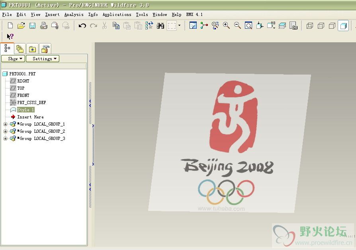Select the Model Tree navigator tab
The image size is (356, 250).
[x=7, y=48]
